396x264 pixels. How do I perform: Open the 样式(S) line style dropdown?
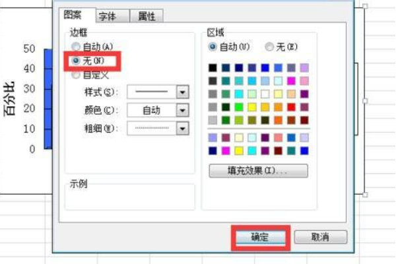pos(158,92)
